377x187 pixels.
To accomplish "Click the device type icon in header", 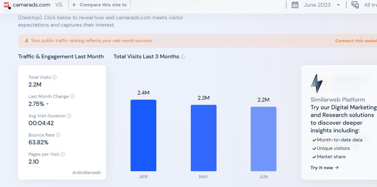I will click(x=355, y=5).
